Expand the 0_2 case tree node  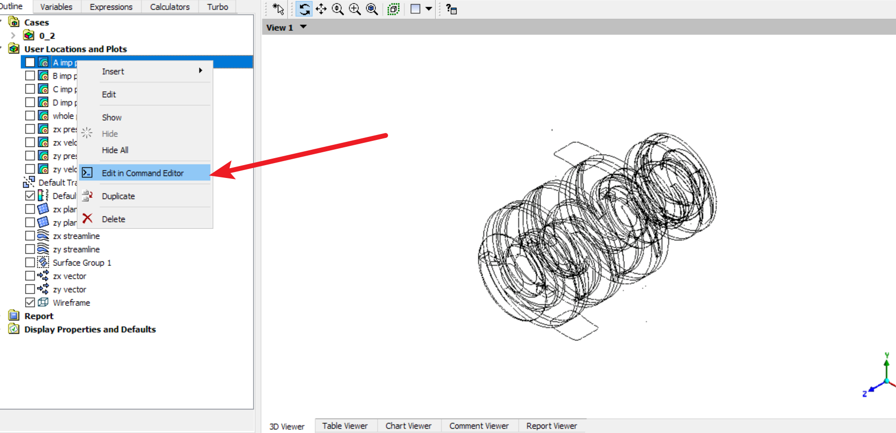coord(13,36)
